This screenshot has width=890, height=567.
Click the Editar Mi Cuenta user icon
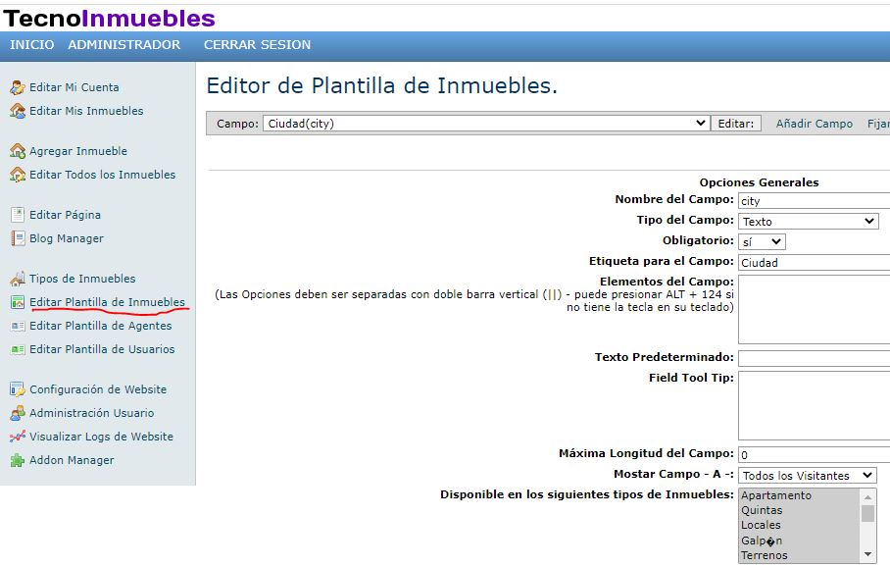tap(17, 87)
